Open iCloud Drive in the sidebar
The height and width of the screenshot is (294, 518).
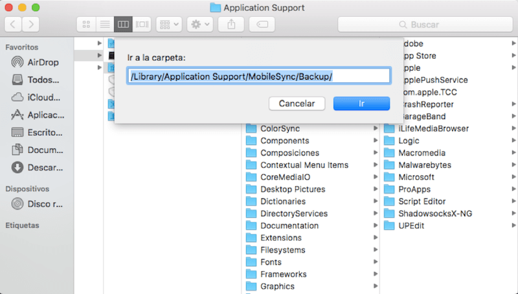(x=36, y=97)
